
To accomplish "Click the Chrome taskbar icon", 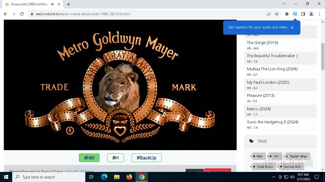I will click(142, 177).
